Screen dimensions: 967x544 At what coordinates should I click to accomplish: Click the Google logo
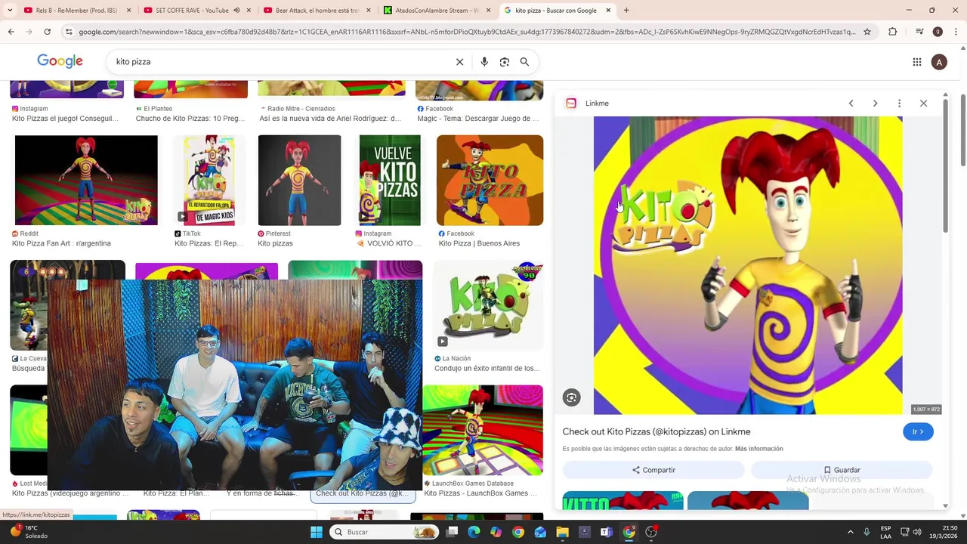click(x=60, y=62)
